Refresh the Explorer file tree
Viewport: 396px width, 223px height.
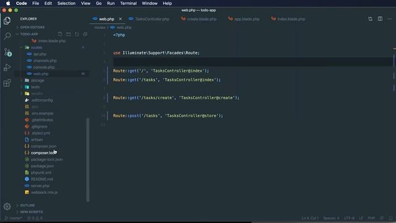(77, 34)
